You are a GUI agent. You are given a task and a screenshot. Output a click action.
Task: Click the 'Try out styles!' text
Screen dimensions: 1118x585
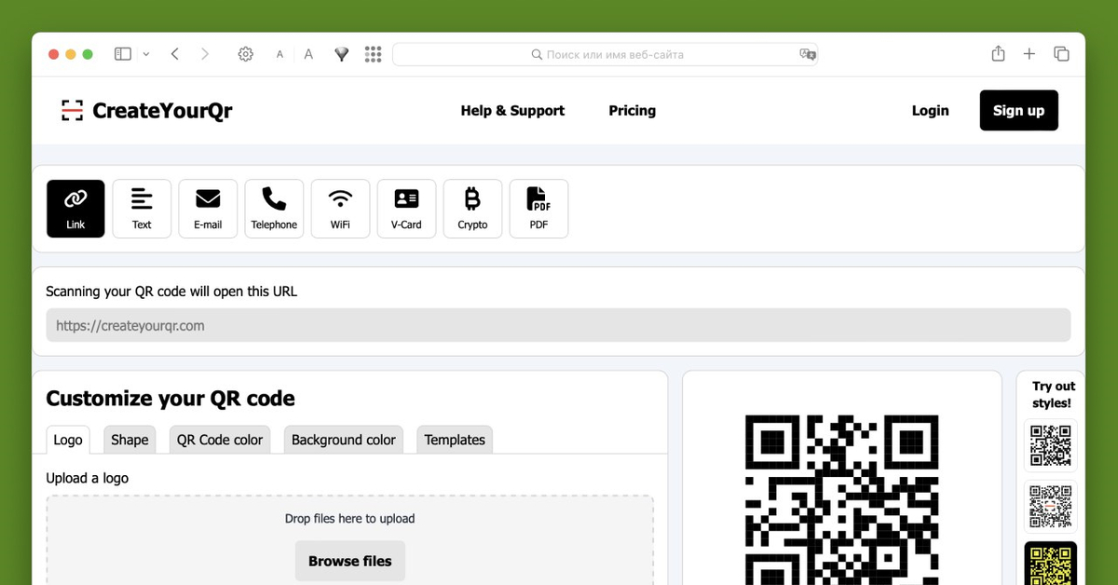point(1053,394)
